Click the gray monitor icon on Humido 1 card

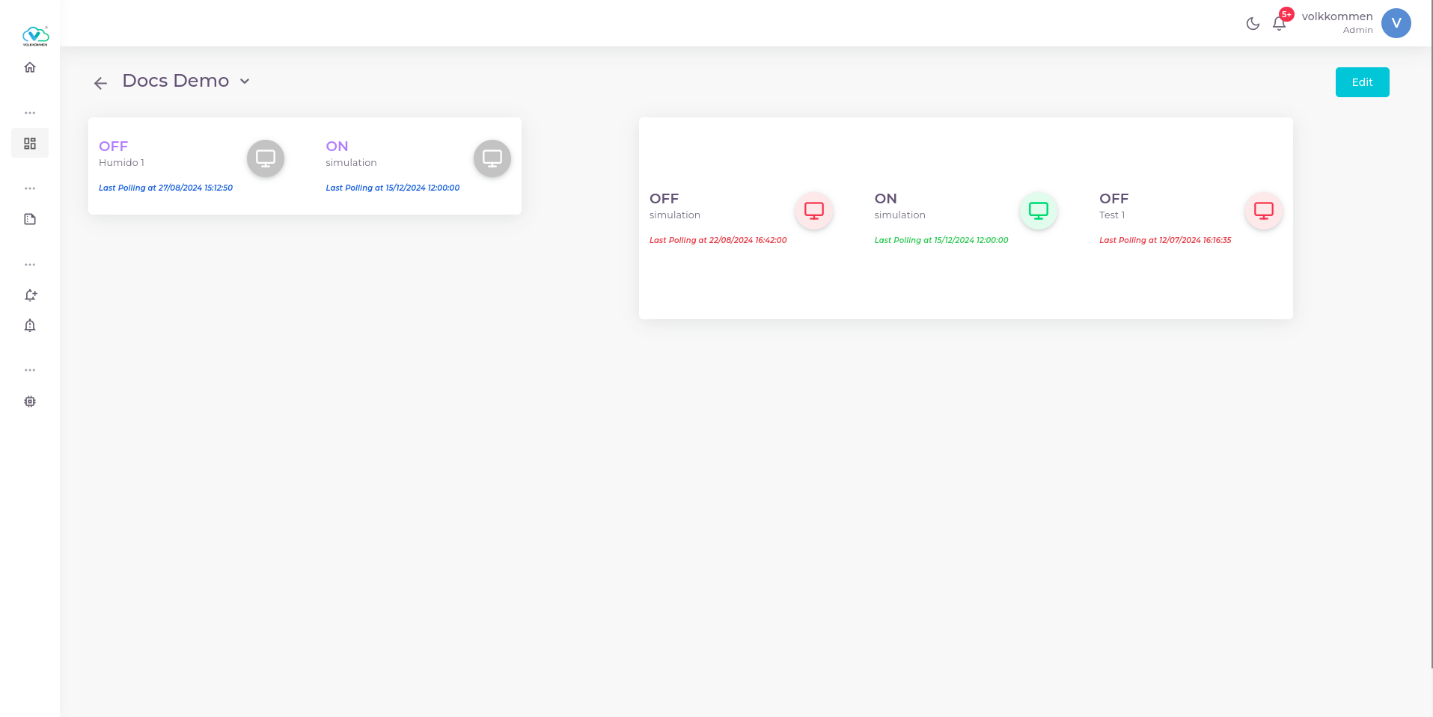coord(266,159)
